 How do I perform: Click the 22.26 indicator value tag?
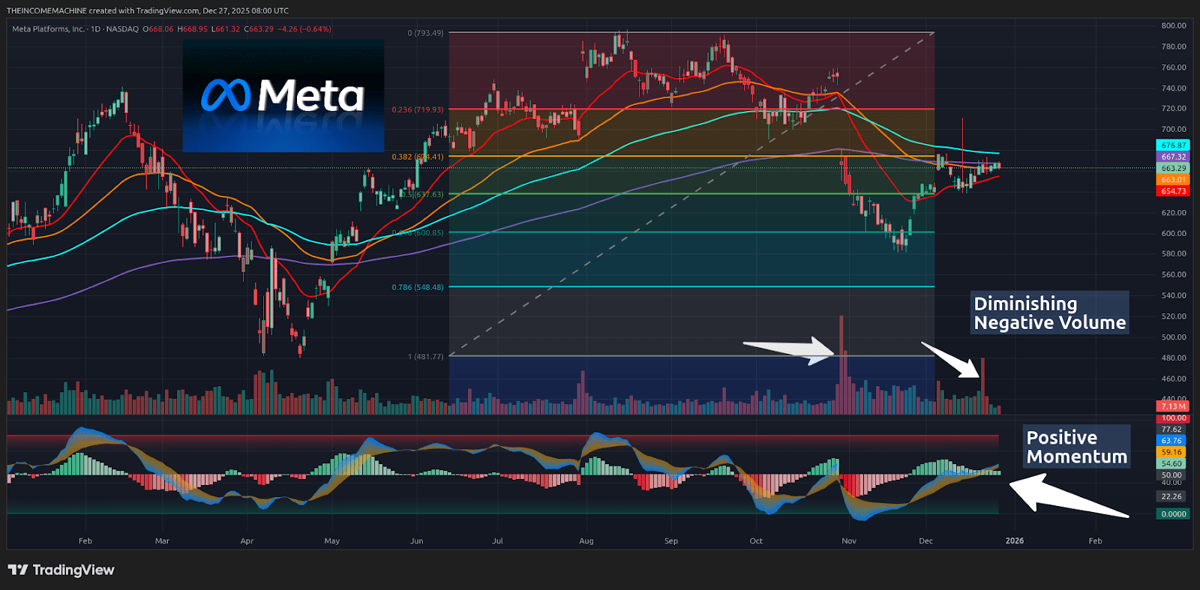tap(1171, 496)
